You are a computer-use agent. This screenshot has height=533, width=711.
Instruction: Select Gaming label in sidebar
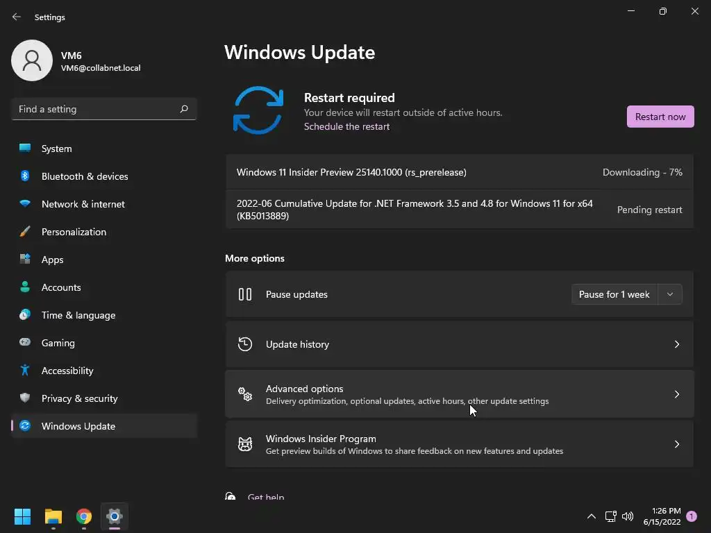[x=58, y=343]
